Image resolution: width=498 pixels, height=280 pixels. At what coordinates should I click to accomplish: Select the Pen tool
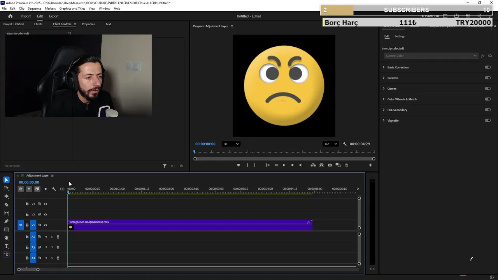tap(6, 221)
